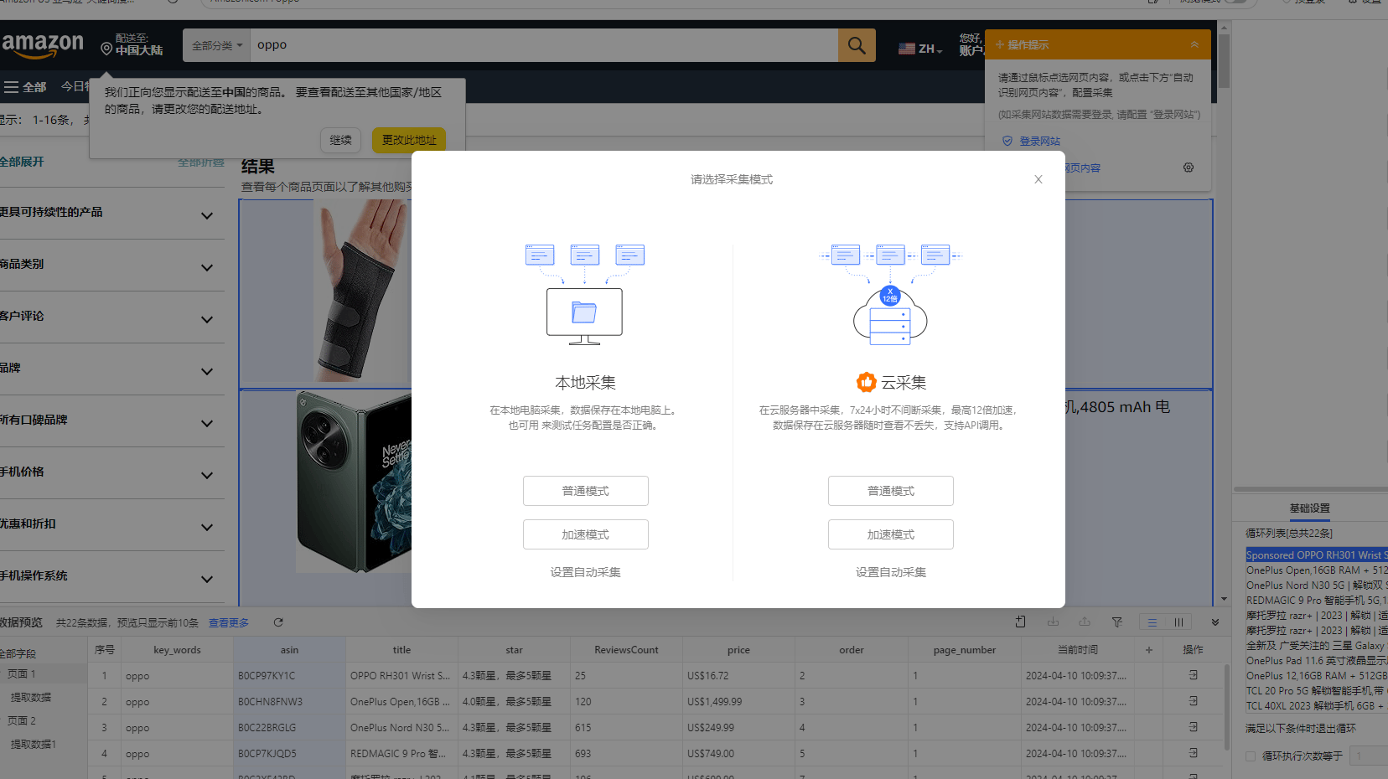This screenshot has width=1388, height=779.
Task: Refresh the data preview
Action: click(x=278, y=622)
